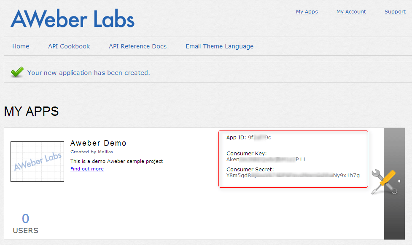Open Email Theme Language page

(x=219, y=46)
